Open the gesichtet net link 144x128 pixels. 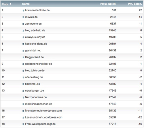coord(33,51)
